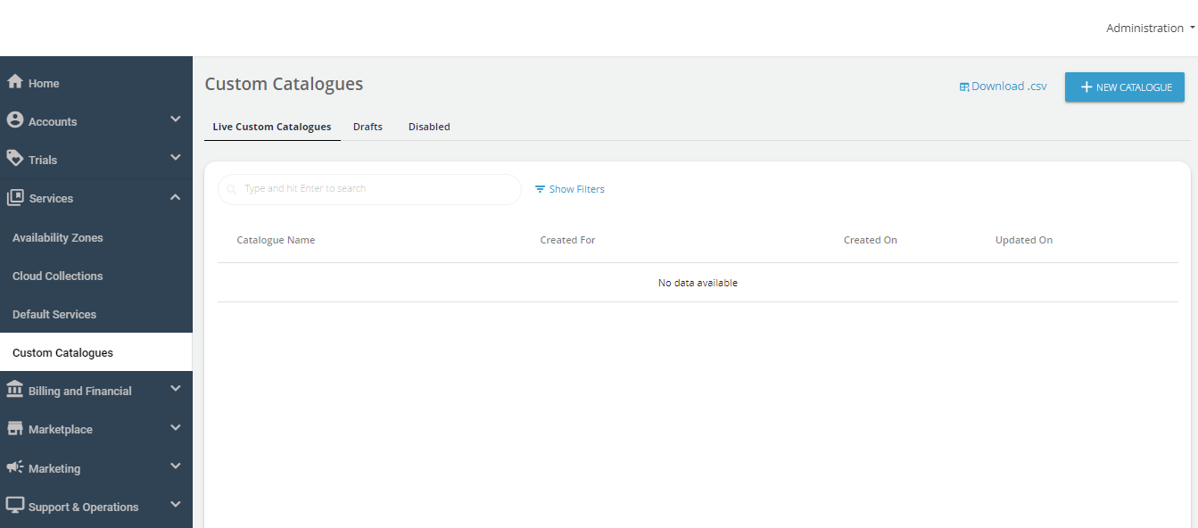Collapse the Services section chevron
1198x528 pixels.
pyautogui.click(x=175, y=196)
